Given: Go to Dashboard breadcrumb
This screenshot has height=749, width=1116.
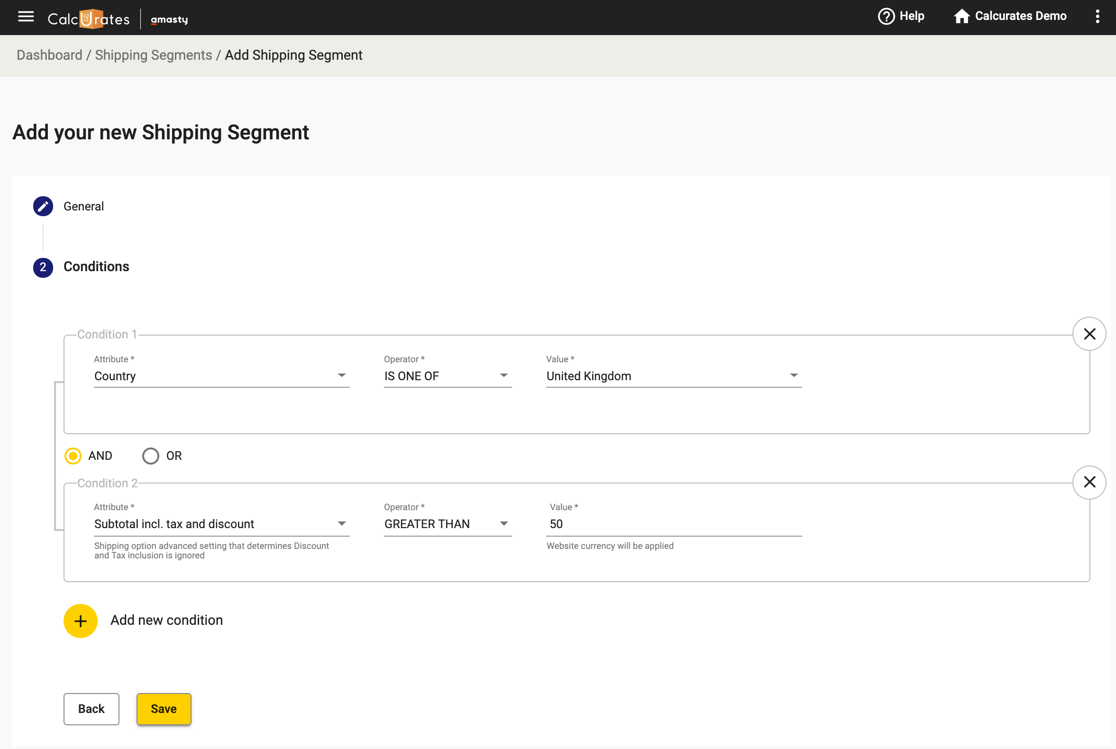Looking at the screenshot, I should click(x=50, y=55).
